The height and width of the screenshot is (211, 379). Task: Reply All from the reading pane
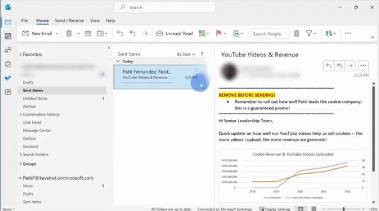340,66
